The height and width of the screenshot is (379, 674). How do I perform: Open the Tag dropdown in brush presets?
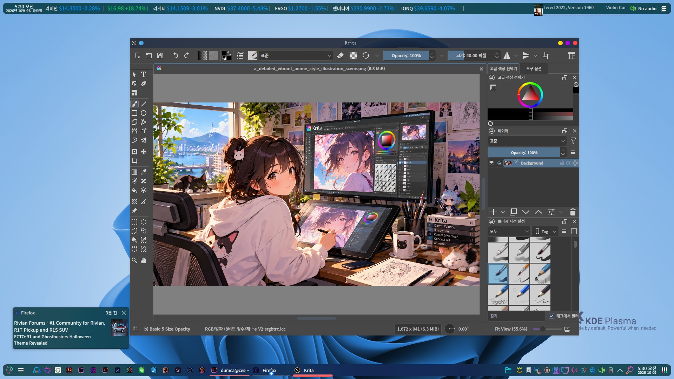pyautogui.click(x=545, y=231)
